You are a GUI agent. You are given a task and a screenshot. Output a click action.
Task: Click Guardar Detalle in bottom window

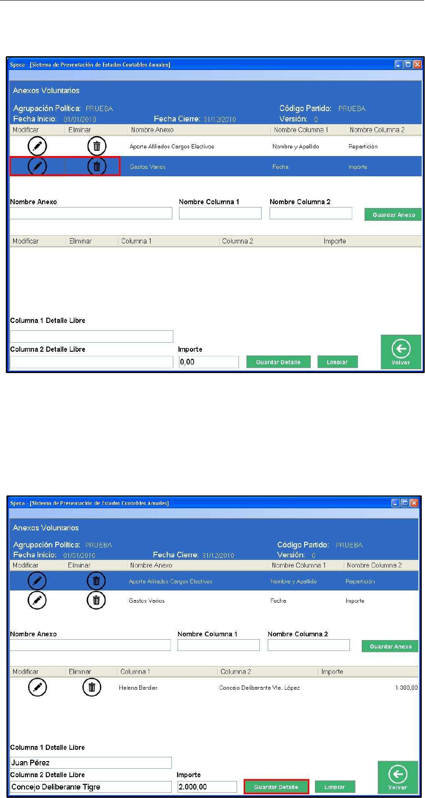point(276,787)
